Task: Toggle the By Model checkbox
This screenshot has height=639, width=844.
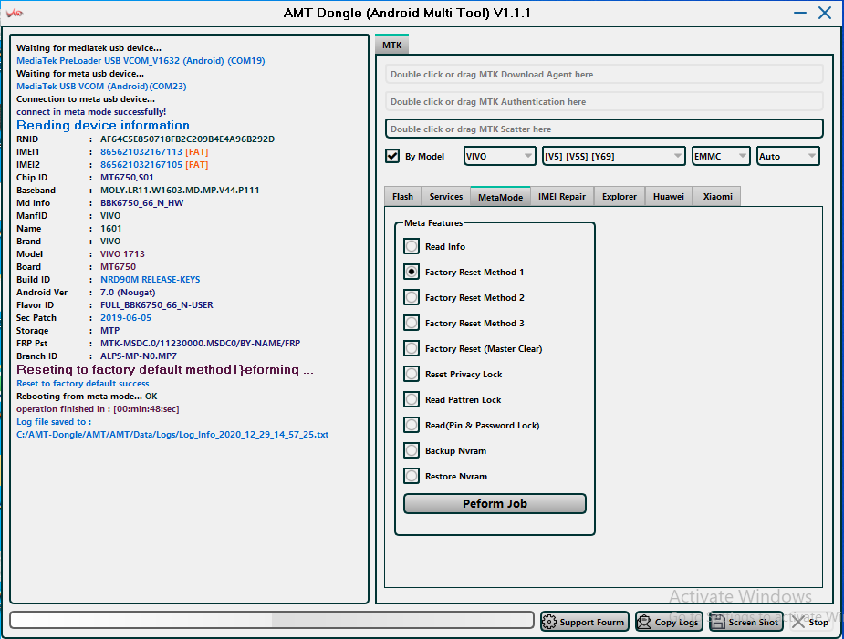Action: 393,156
